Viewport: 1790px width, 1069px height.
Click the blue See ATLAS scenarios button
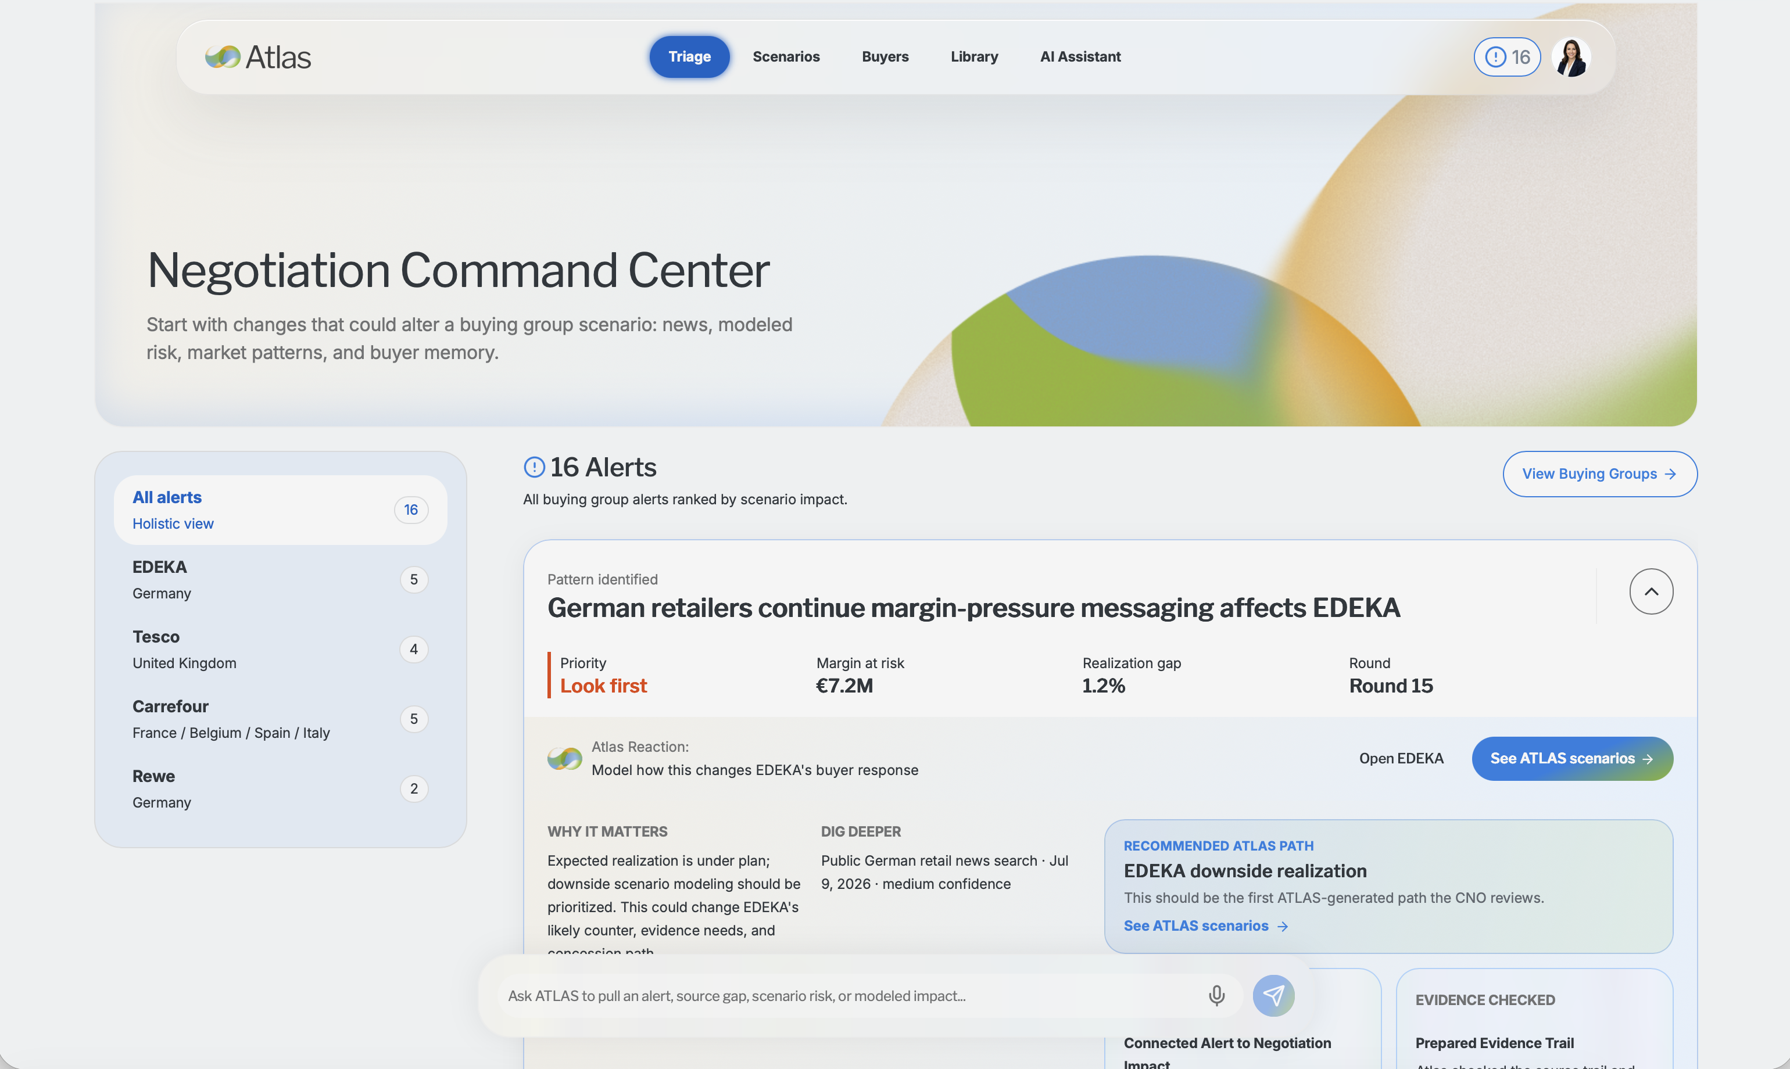pyautogui.click(x=1573, y=759)
